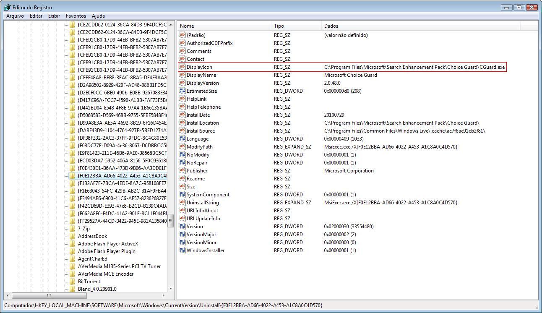Open the Ajuda menu
The image size is (542, 313).
click(x=98, y=16)
